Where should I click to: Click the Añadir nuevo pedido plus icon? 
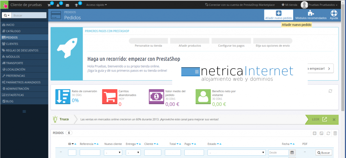coord(279,13)
